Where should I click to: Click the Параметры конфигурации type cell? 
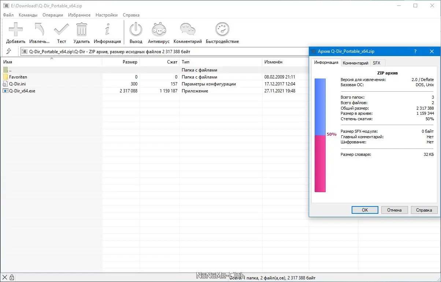coord(209,84)
